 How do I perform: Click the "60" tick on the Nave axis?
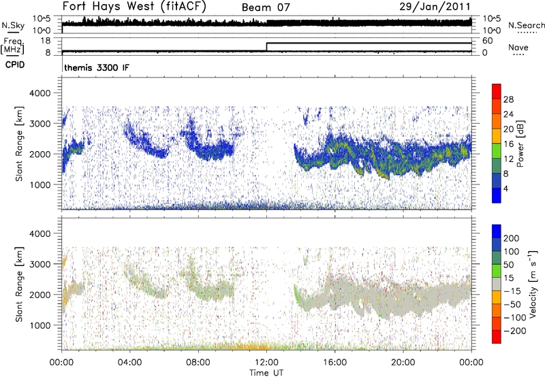pyautogui.click(x=487, y=41)
